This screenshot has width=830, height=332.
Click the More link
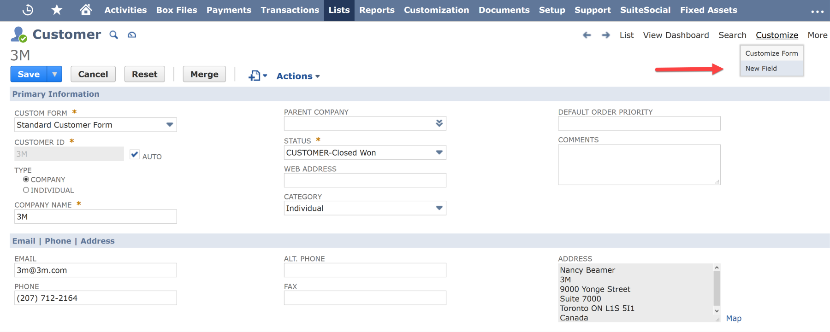pos(817,35)
